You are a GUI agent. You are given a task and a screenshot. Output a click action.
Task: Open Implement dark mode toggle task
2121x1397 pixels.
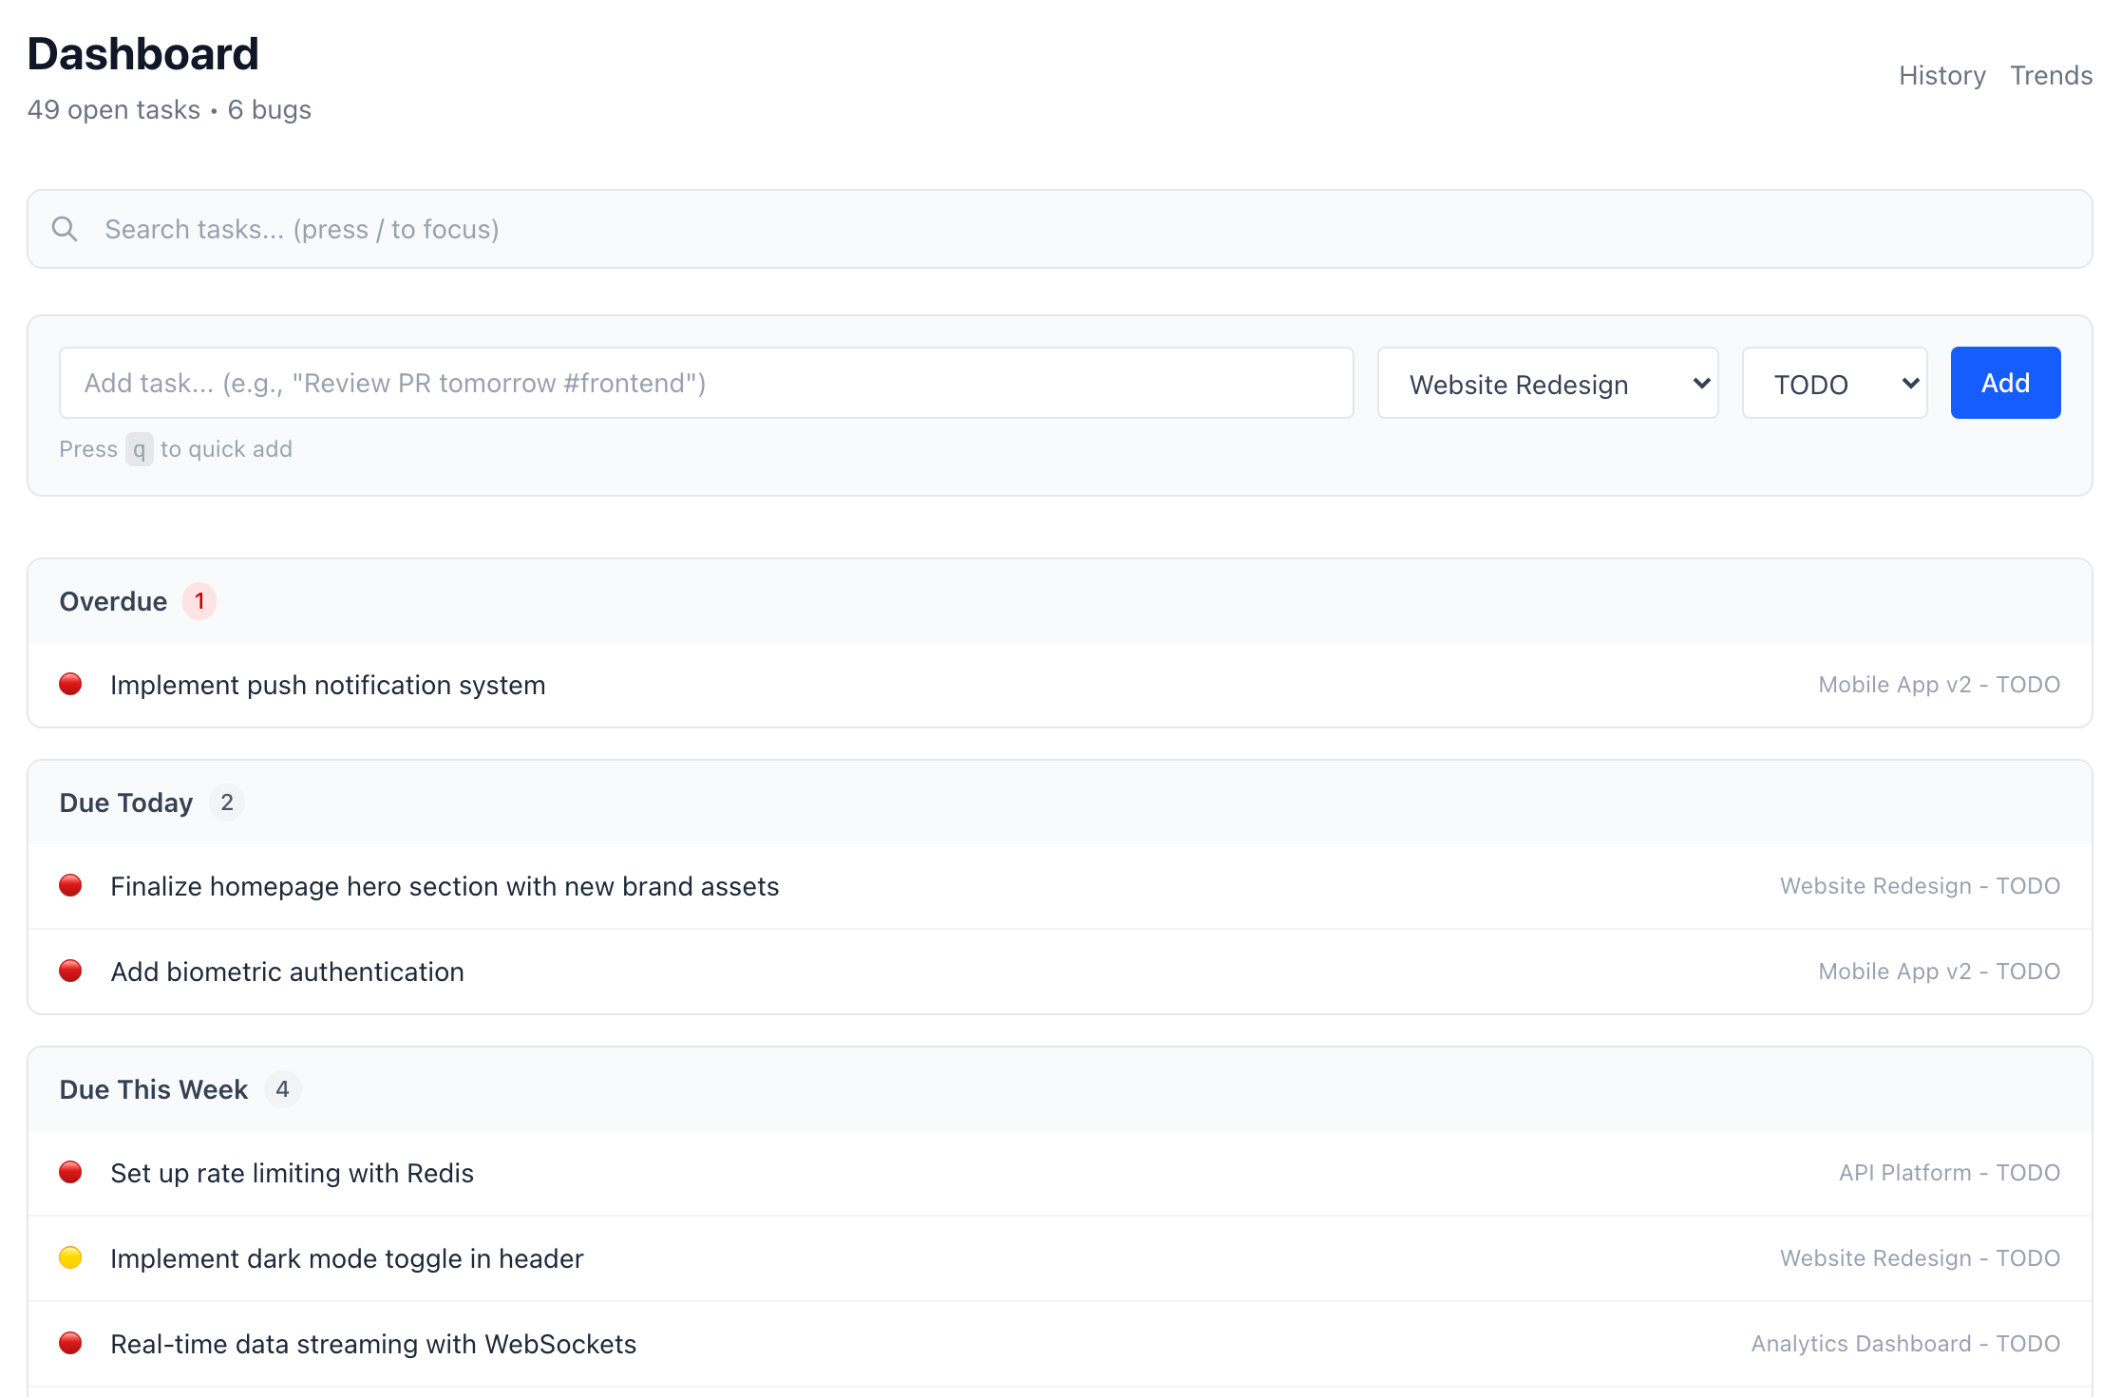(x=347, y=1258)
